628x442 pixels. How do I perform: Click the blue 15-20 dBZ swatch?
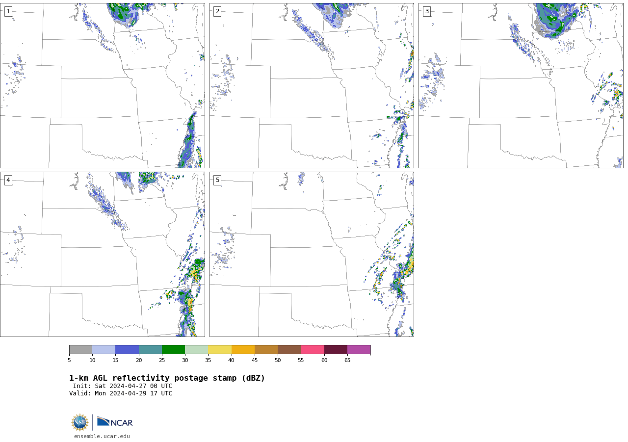(x=127, y=349)
